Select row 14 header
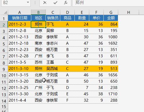Screen dimensions: 144x112 coord(4,101)
